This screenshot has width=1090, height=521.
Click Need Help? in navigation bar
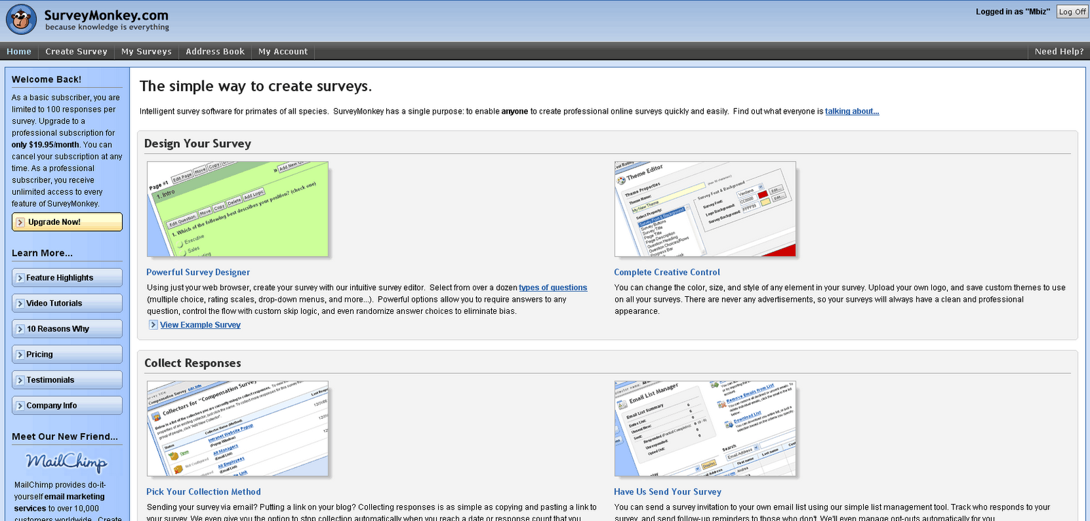coord(1059,52)
